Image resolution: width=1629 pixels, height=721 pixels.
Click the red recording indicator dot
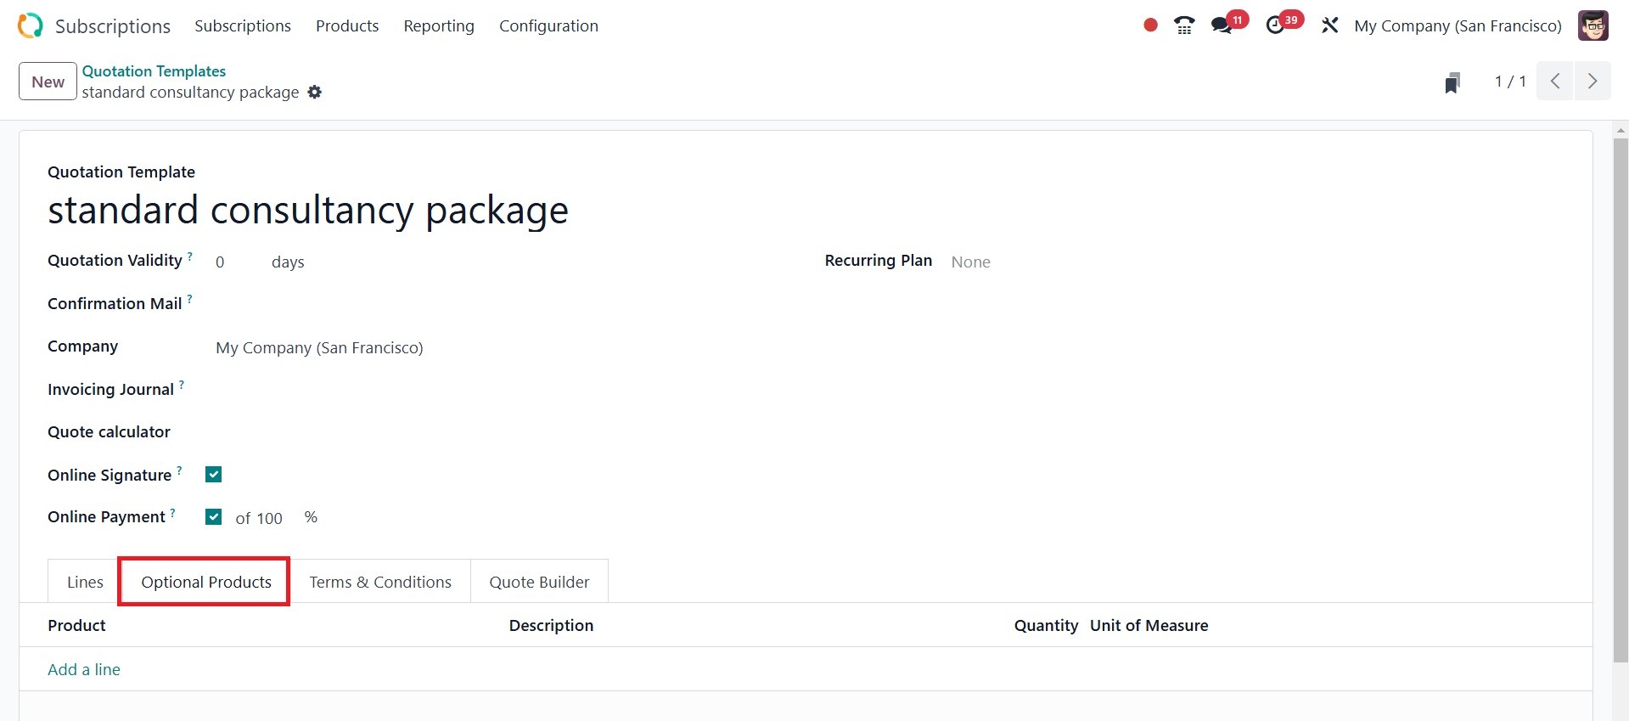[1150, 25]
